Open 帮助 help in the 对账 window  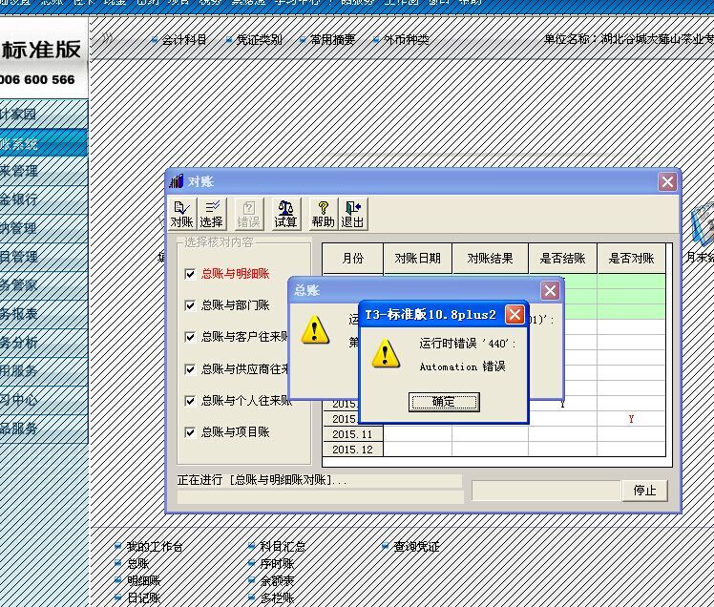324,214
